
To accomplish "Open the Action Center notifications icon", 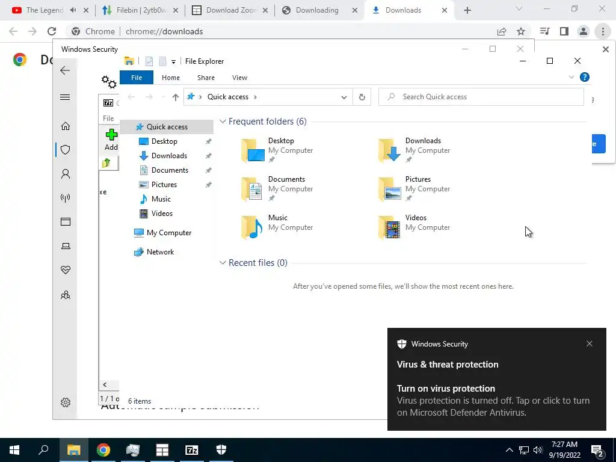I will 597,450.
